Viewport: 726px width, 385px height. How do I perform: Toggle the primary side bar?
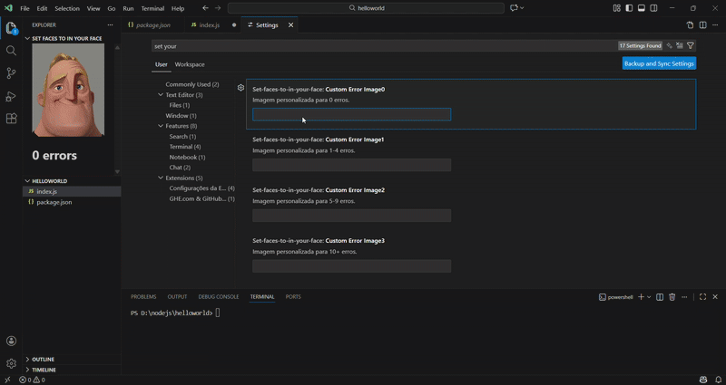[x=629, y=8]
